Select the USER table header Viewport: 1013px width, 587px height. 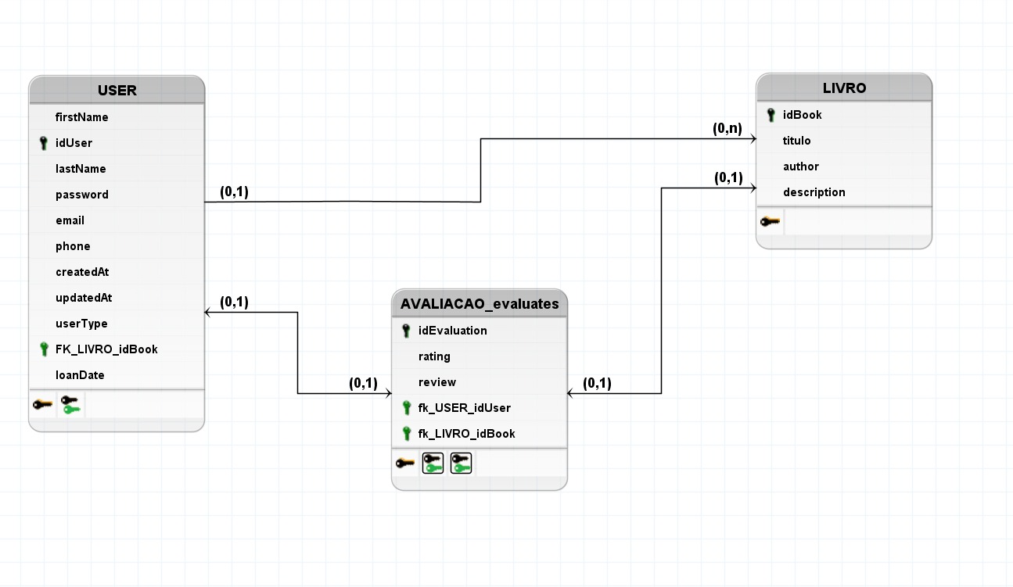tap(117, 90)
